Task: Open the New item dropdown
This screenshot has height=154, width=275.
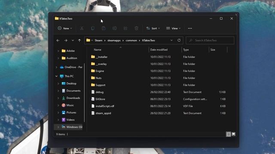Action: point(65,28)
